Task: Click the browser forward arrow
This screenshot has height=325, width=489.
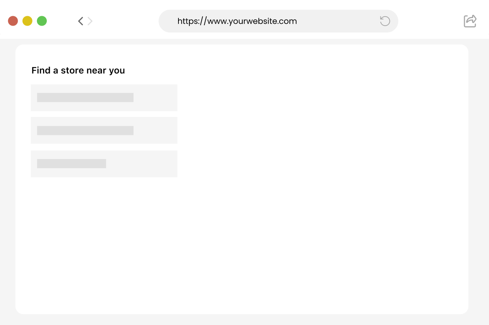Action: point(90,21)
